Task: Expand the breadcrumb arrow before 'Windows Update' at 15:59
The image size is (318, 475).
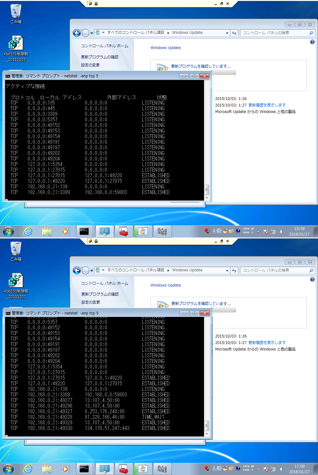Action: coord(168,33)
